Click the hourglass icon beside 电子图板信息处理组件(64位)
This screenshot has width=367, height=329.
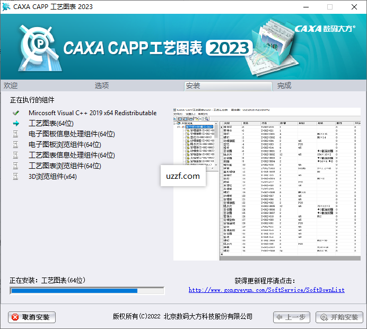point(15,134)
